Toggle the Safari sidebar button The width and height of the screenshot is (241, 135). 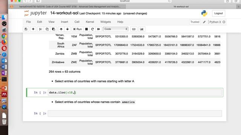[38, 1]
